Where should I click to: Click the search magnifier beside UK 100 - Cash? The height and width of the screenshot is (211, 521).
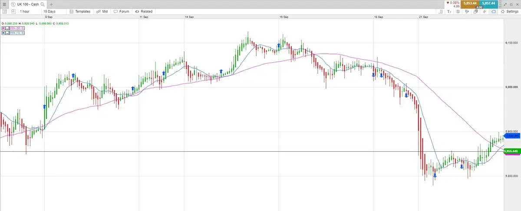tap(43, 4)
